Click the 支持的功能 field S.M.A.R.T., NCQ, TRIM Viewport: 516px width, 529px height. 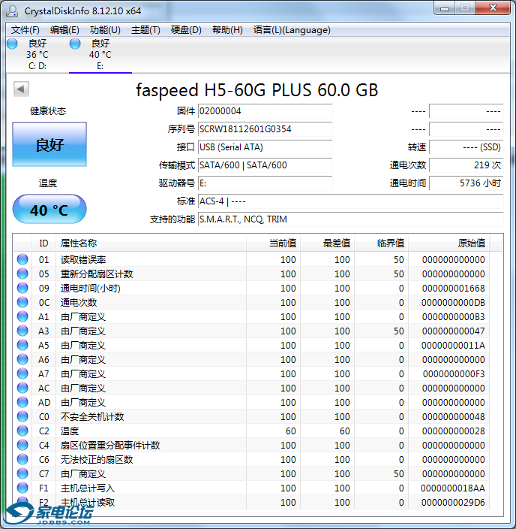350,219
